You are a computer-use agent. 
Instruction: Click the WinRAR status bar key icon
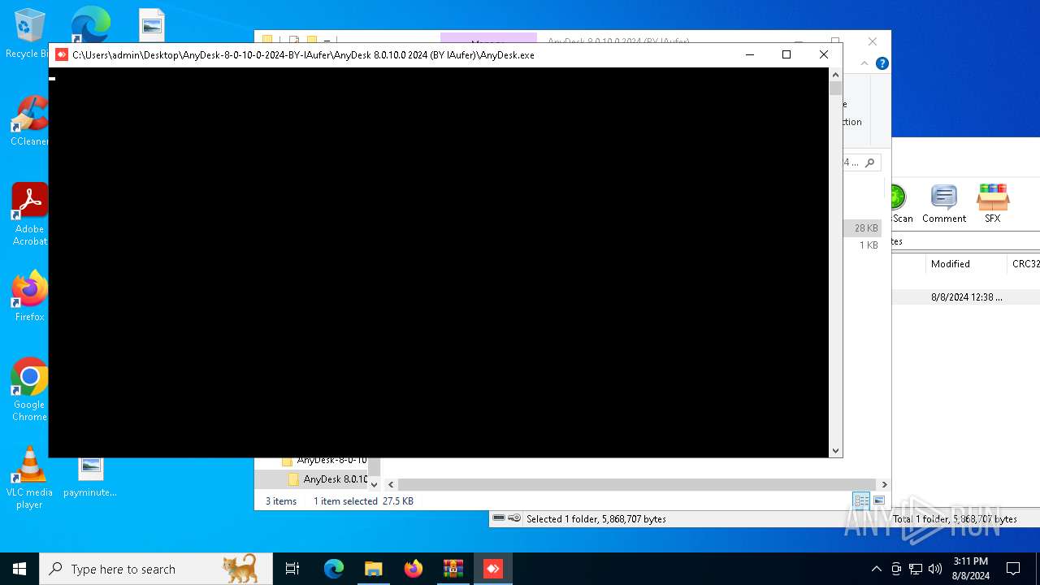[x=514, y=518]
